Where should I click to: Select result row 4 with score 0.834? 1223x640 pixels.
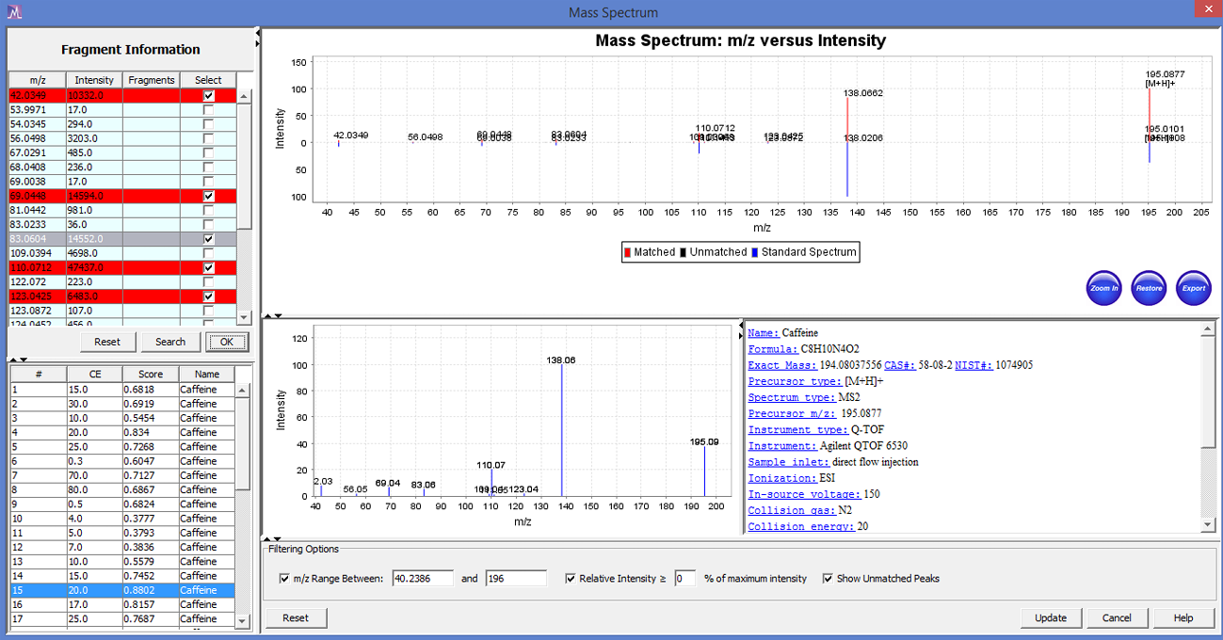tap(122, 432)
